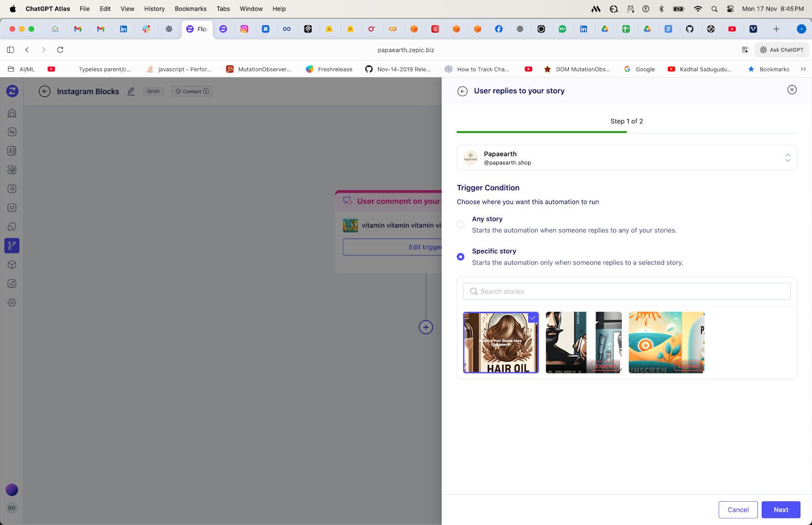812x525 pixels.
Task: Switch to the Facebook tab icon
Action: coord(499,29)
